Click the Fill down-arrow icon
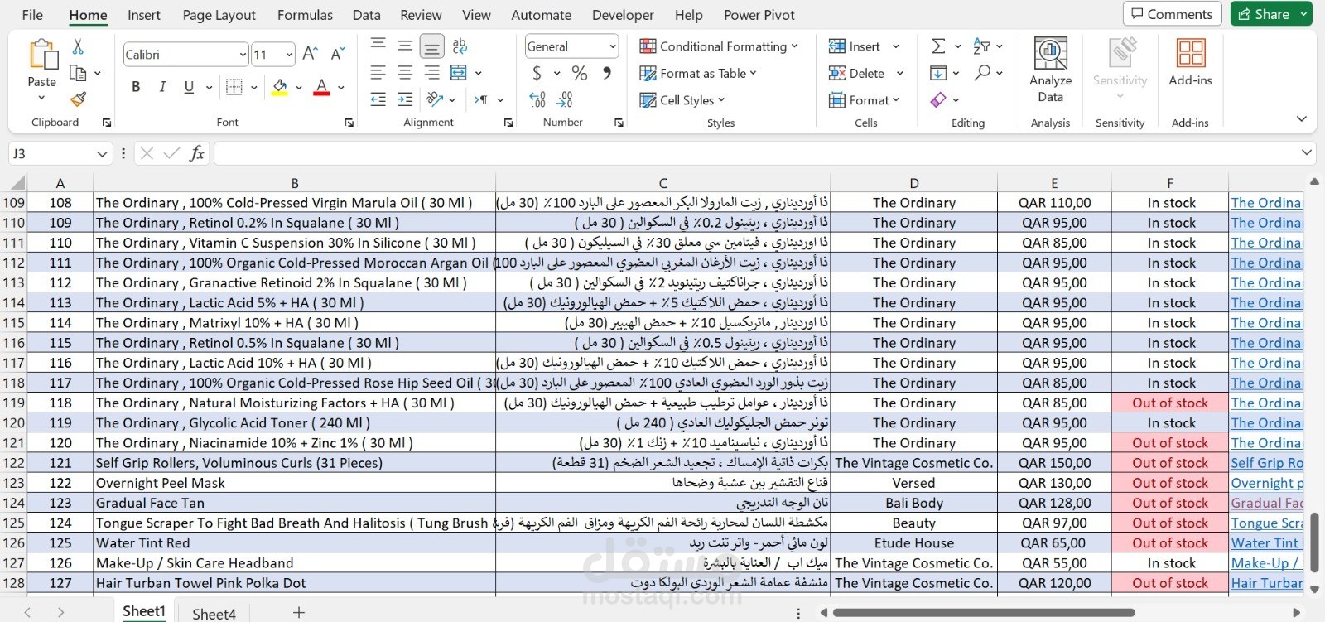1325x622 pixels. [938, 73]
